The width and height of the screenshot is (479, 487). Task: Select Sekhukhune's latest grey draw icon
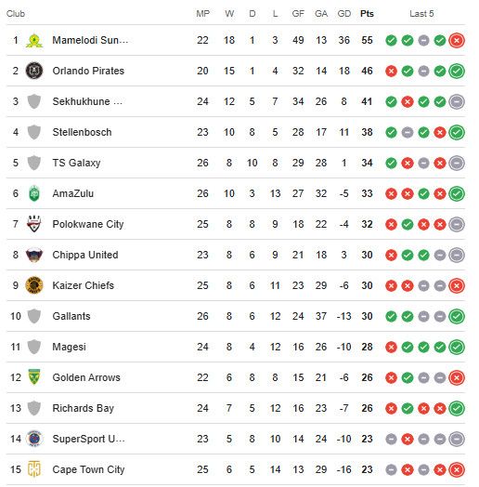click(x=457, y=101)
